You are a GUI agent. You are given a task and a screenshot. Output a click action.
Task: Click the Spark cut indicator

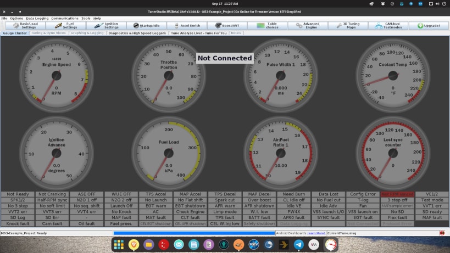(x=225, y=200)
